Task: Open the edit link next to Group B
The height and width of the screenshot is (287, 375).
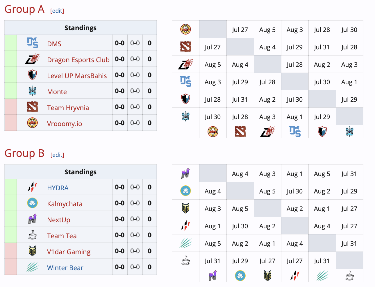Action: pyautogui.click(x=57, y=155)
